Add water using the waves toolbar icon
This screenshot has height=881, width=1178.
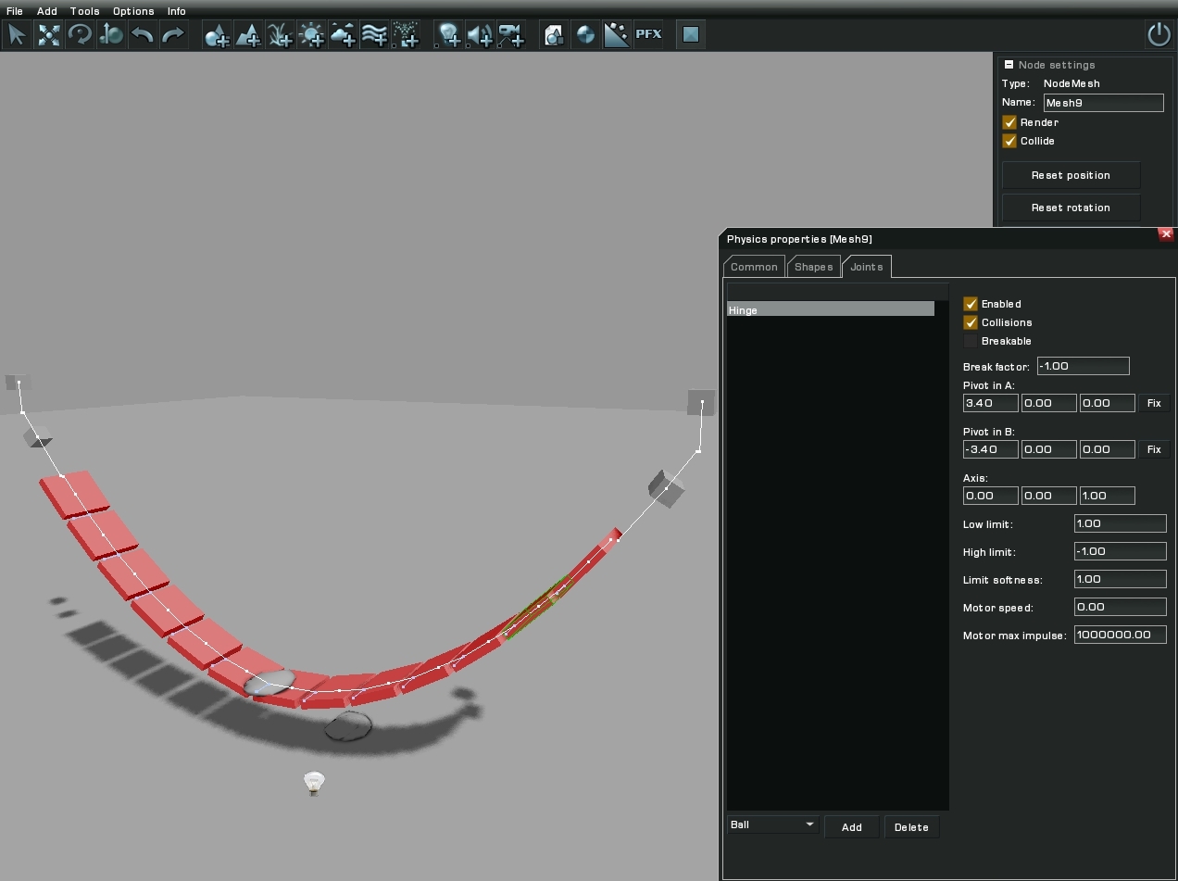click(x=373, y=35)
